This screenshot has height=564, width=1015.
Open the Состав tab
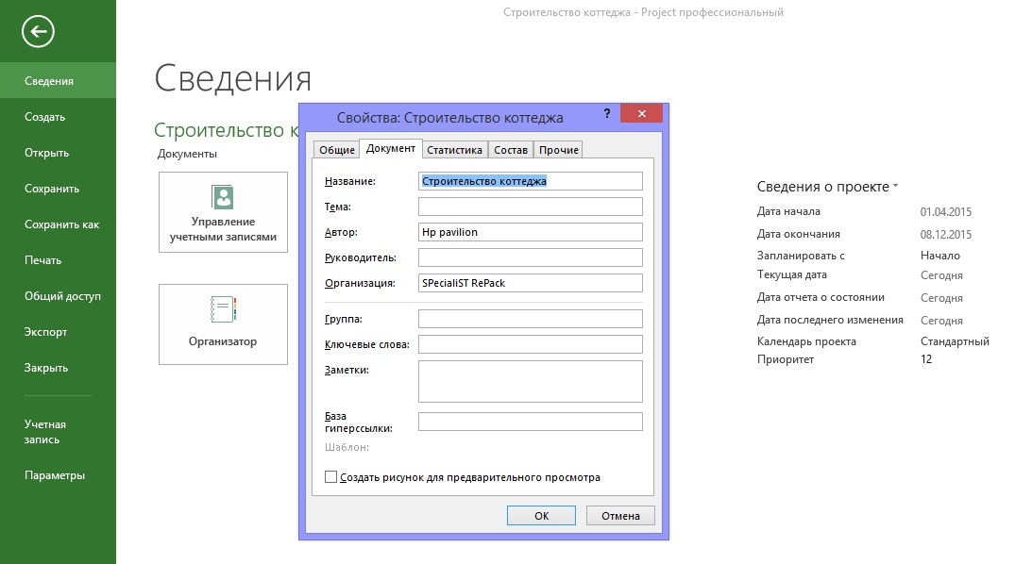point(511,150)
